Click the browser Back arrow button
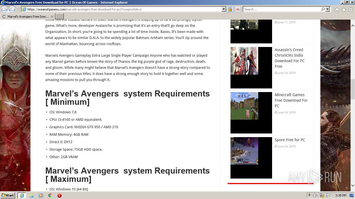 pyautogui.click(x=4, y=9)
